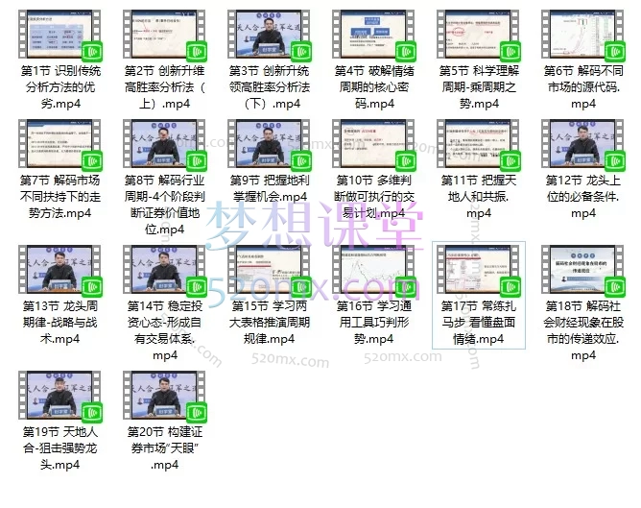The height and width of the screenshot is (508, 641).
Task: Click file name 第13节 龙头周期律-战略与战术.mp4
Action: 59,323
